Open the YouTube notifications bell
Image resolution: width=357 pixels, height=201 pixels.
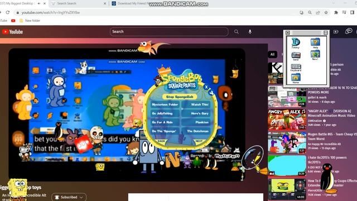[x=348, y=31]
